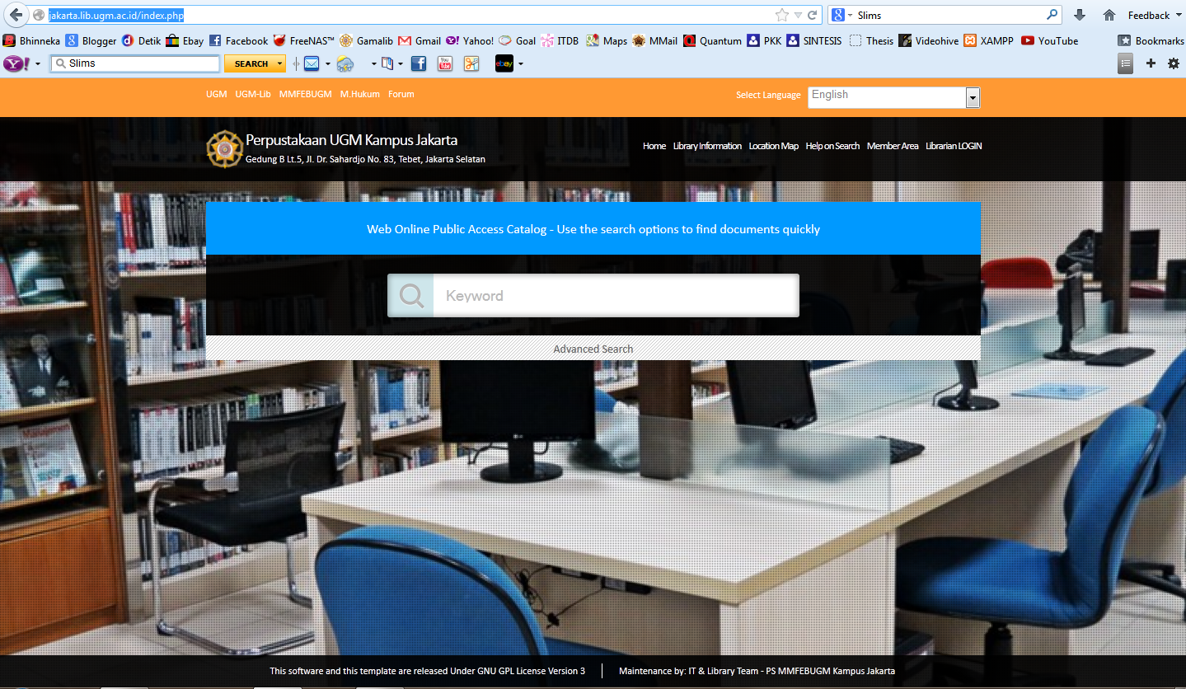Go to the Forum menu item
Viewport: 1186px width, 689px height.
coord(401,94)
